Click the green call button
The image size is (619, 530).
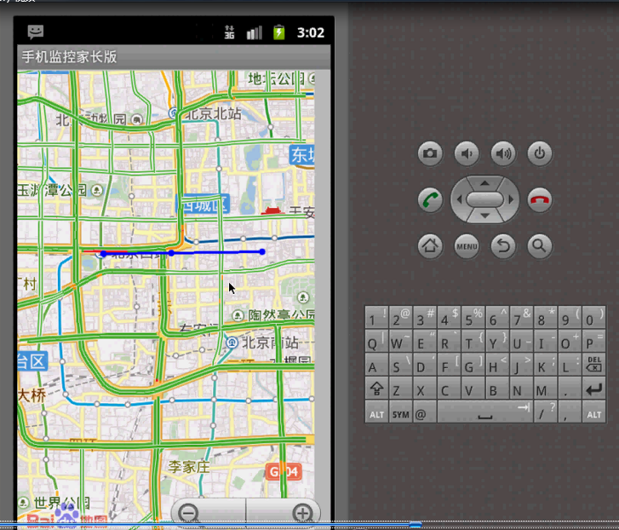click(x=430, y=200)
